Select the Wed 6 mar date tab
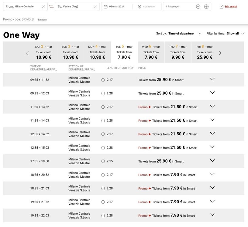Screen dimensions: 248x227 [151, 52]
